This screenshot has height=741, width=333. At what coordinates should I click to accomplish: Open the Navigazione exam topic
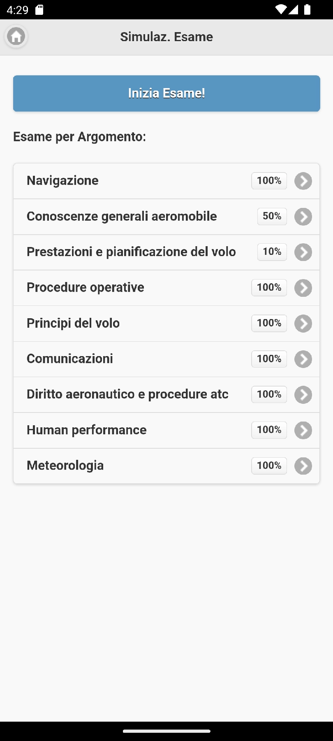click(62, 181)
